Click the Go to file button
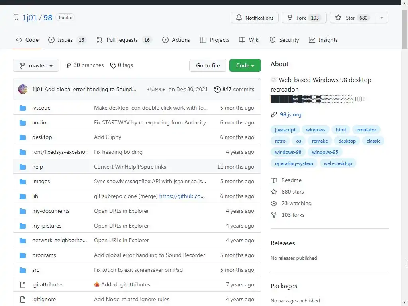Screen dimensions: 408x306 click(x=208, y=66)
